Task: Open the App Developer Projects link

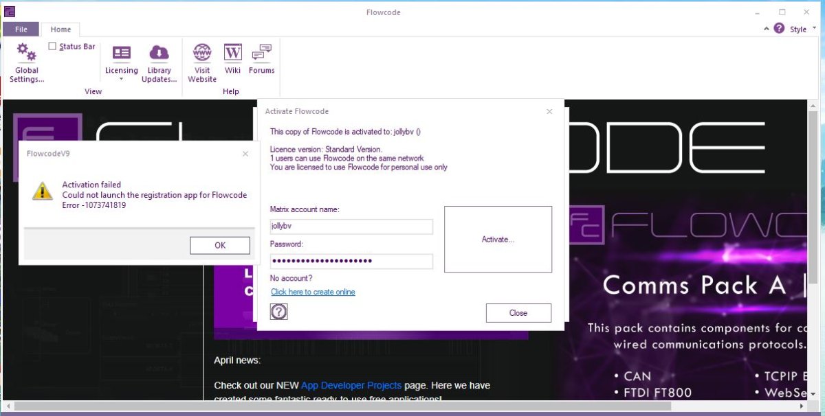Action: (352, 385)
